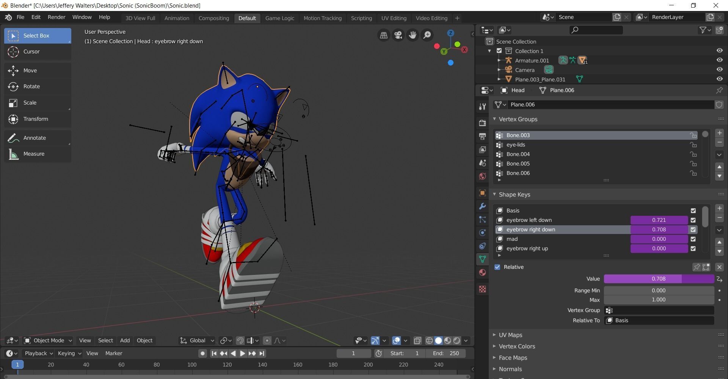Open the File menu
728x379 pixels.
click(20, 17)
